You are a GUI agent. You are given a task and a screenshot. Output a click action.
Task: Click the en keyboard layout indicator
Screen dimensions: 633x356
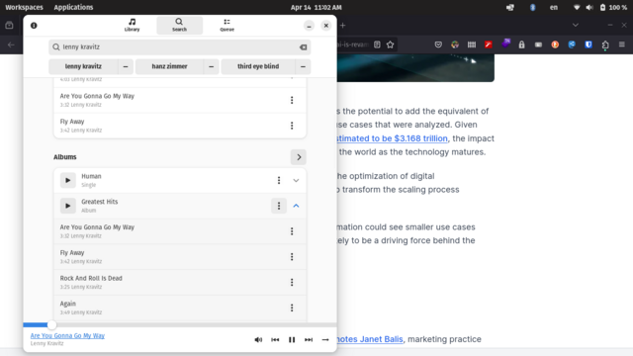(554, 7)
